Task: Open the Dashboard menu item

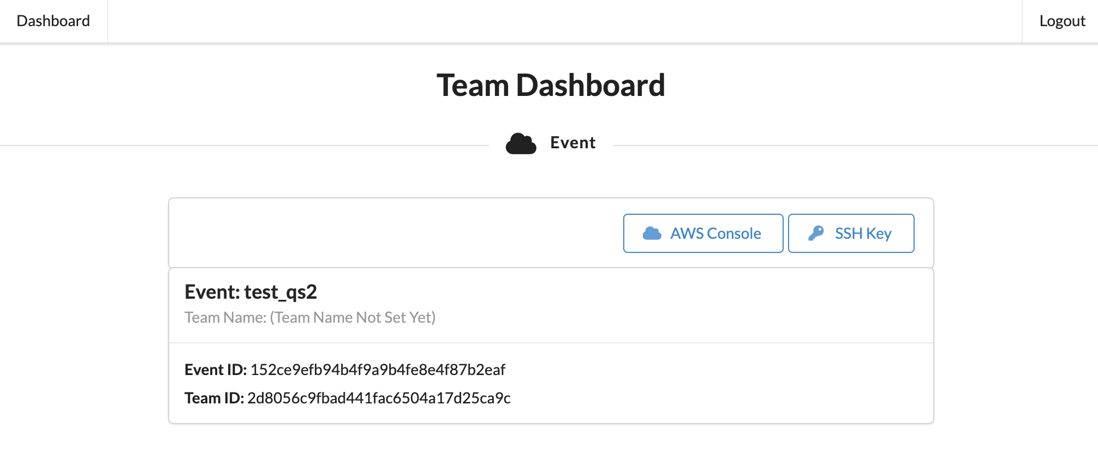Action: click(53, 21)
